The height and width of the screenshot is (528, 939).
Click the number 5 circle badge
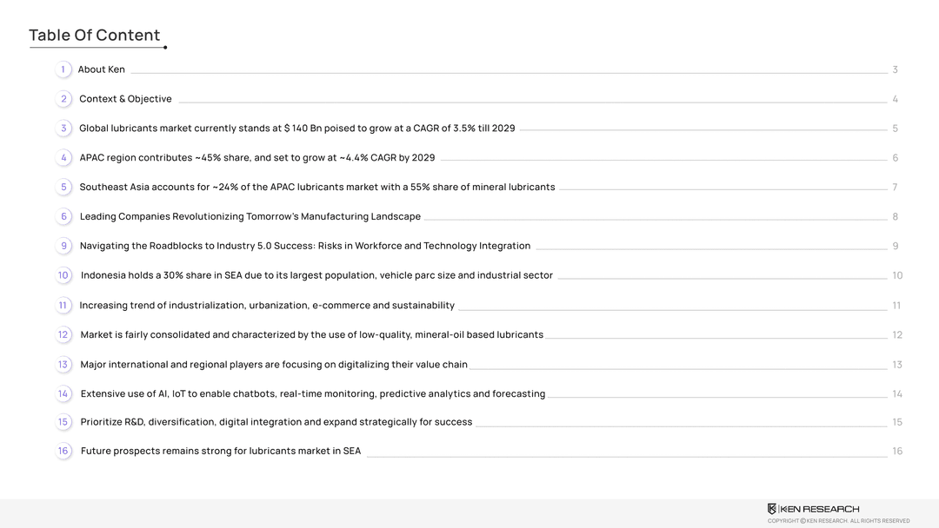pyautogui.click(x=63, y=187)
